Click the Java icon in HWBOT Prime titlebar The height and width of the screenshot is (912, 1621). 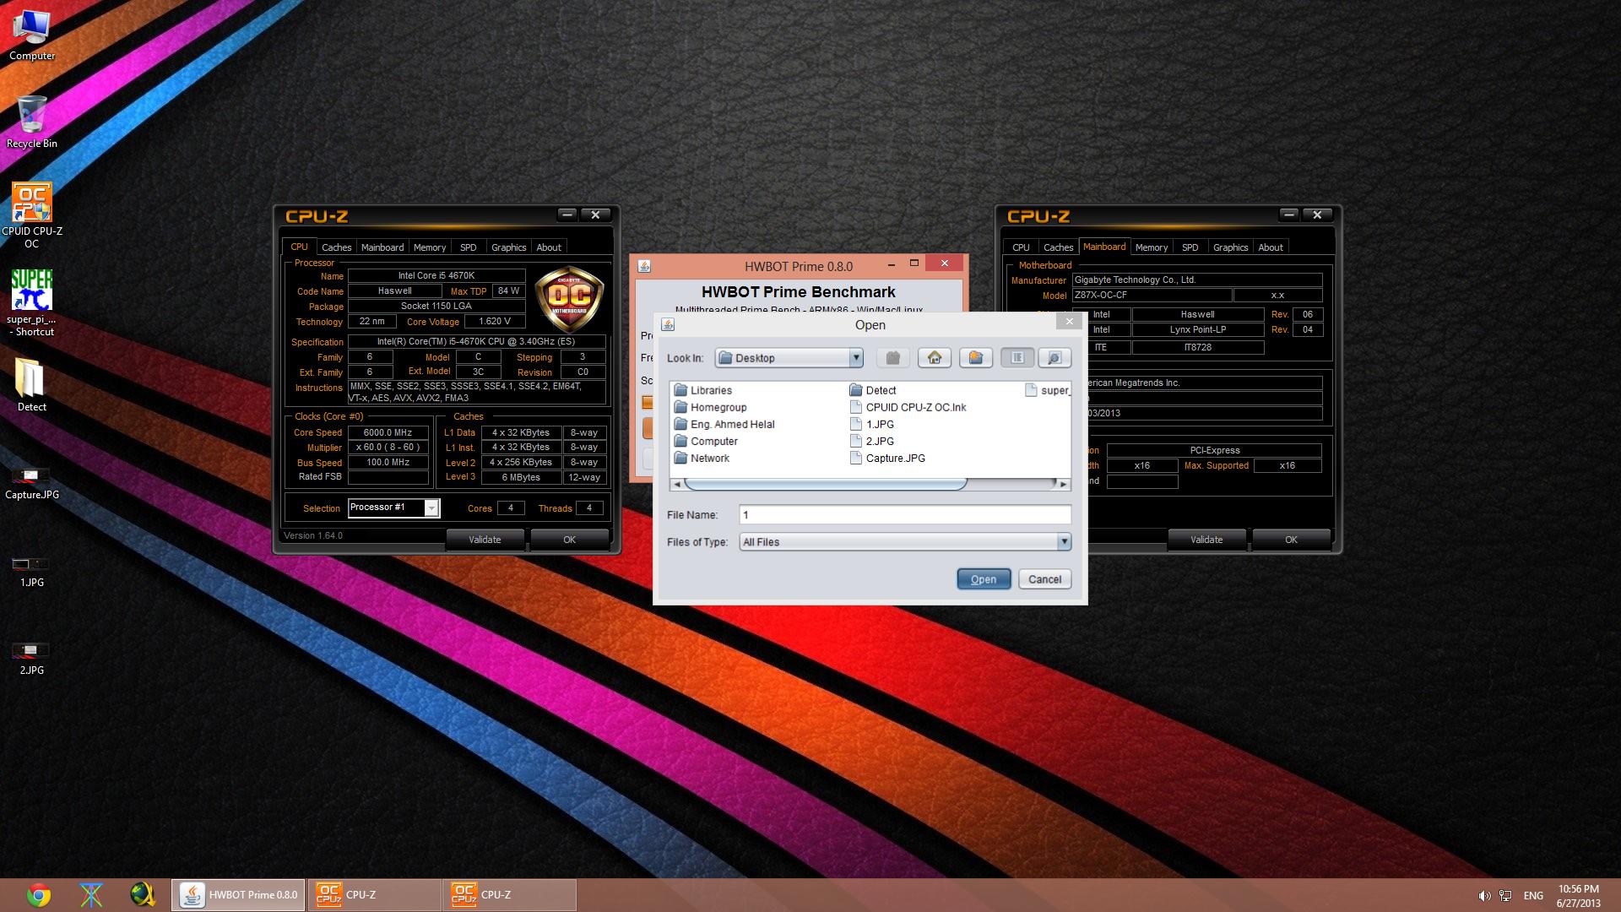pyautogui.click(x=644, y=266)
